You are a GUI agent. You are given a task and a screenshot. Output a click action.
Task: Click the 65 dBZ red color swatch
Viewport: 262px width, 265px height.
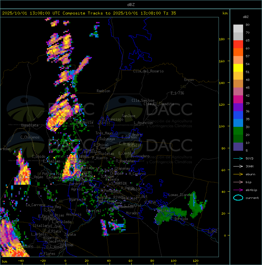[x=238, y=44]
